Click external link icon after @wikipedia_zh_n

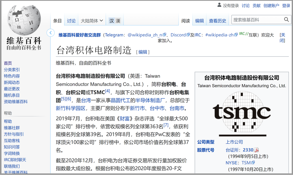point(164,34)
